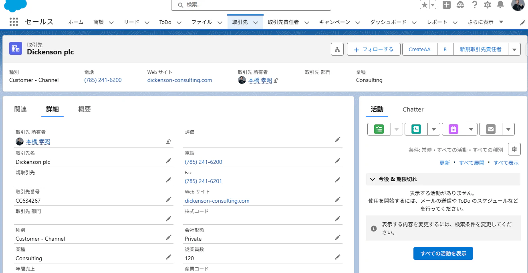
Task: Open the dickenson-consulting.com link in highlights panel
Action: tap(179, 80)
